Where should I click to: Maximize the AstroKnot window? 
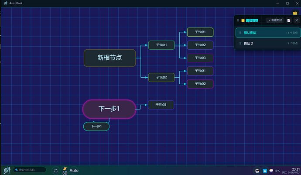pyautogui.click(x=287, y=3)
